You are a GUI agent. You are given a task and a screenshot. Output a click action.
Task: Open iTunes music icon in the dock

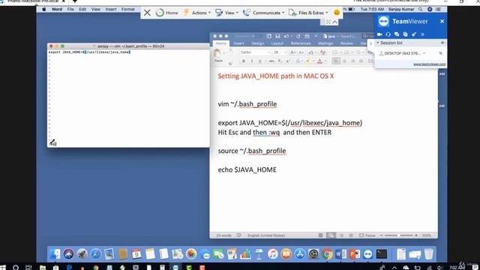(272, 253)
